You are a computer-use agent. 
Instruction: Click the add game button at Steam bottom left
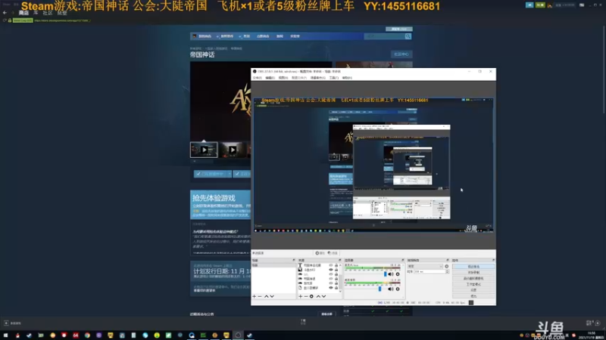click(x=12, y=323)
